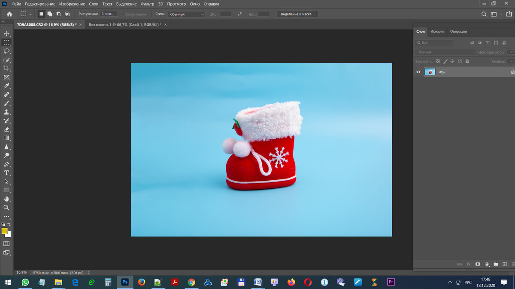Screen dimensions: 515x289
Task: Toggle visibility of the Фон layer
Action: click(x=418, y=72)
